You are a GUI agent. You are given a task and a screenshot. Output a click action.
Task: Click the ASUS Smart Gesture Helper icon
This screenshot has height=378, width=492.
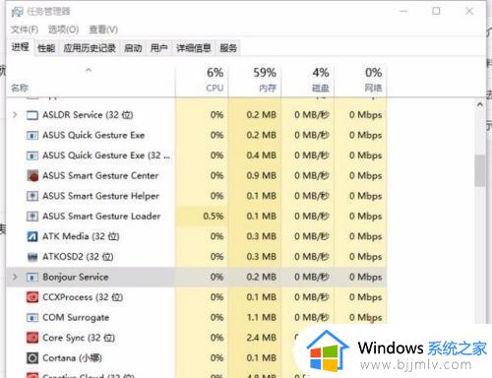point(32,196)
